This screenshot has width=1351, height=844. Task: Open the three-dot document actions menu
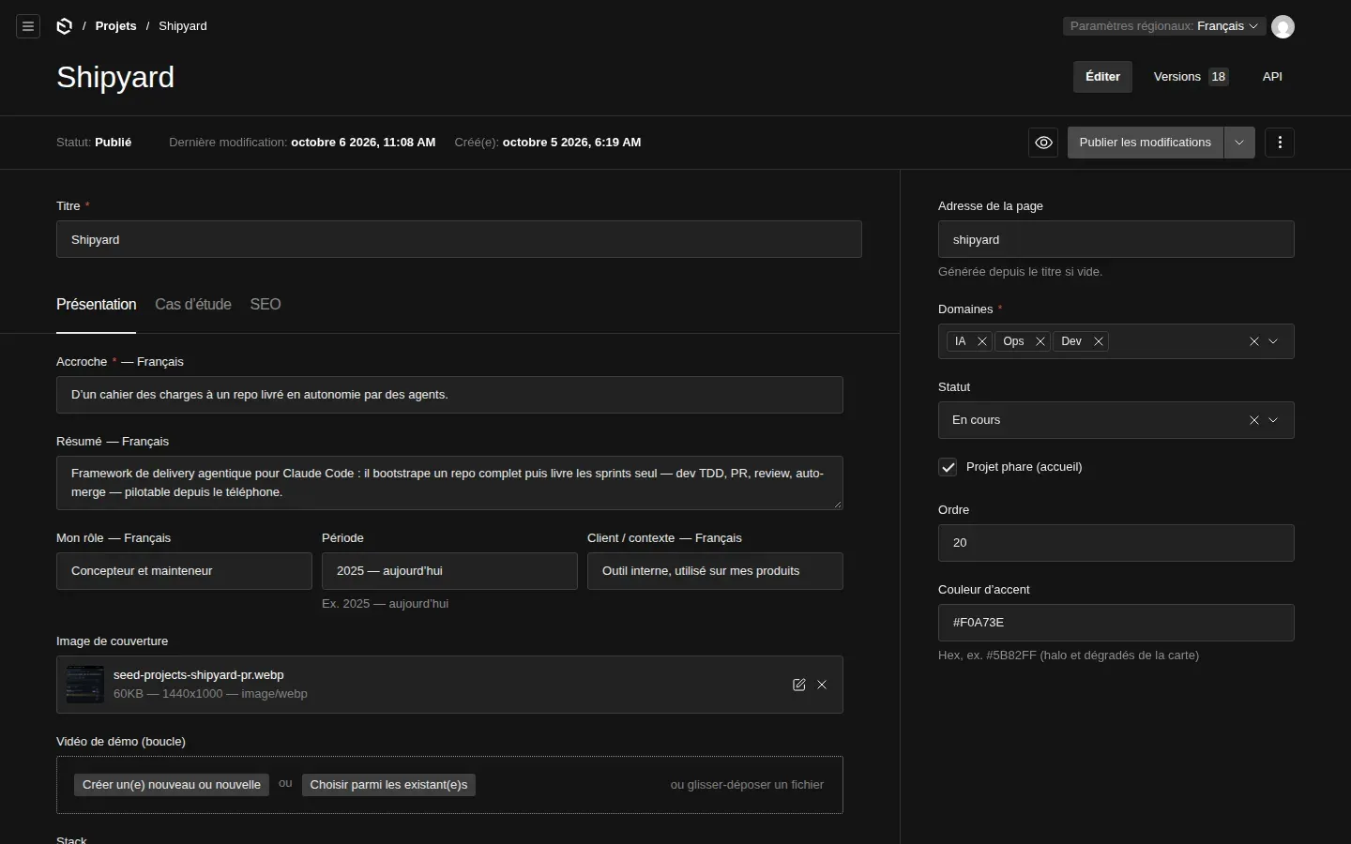(x=1280, y=143)
